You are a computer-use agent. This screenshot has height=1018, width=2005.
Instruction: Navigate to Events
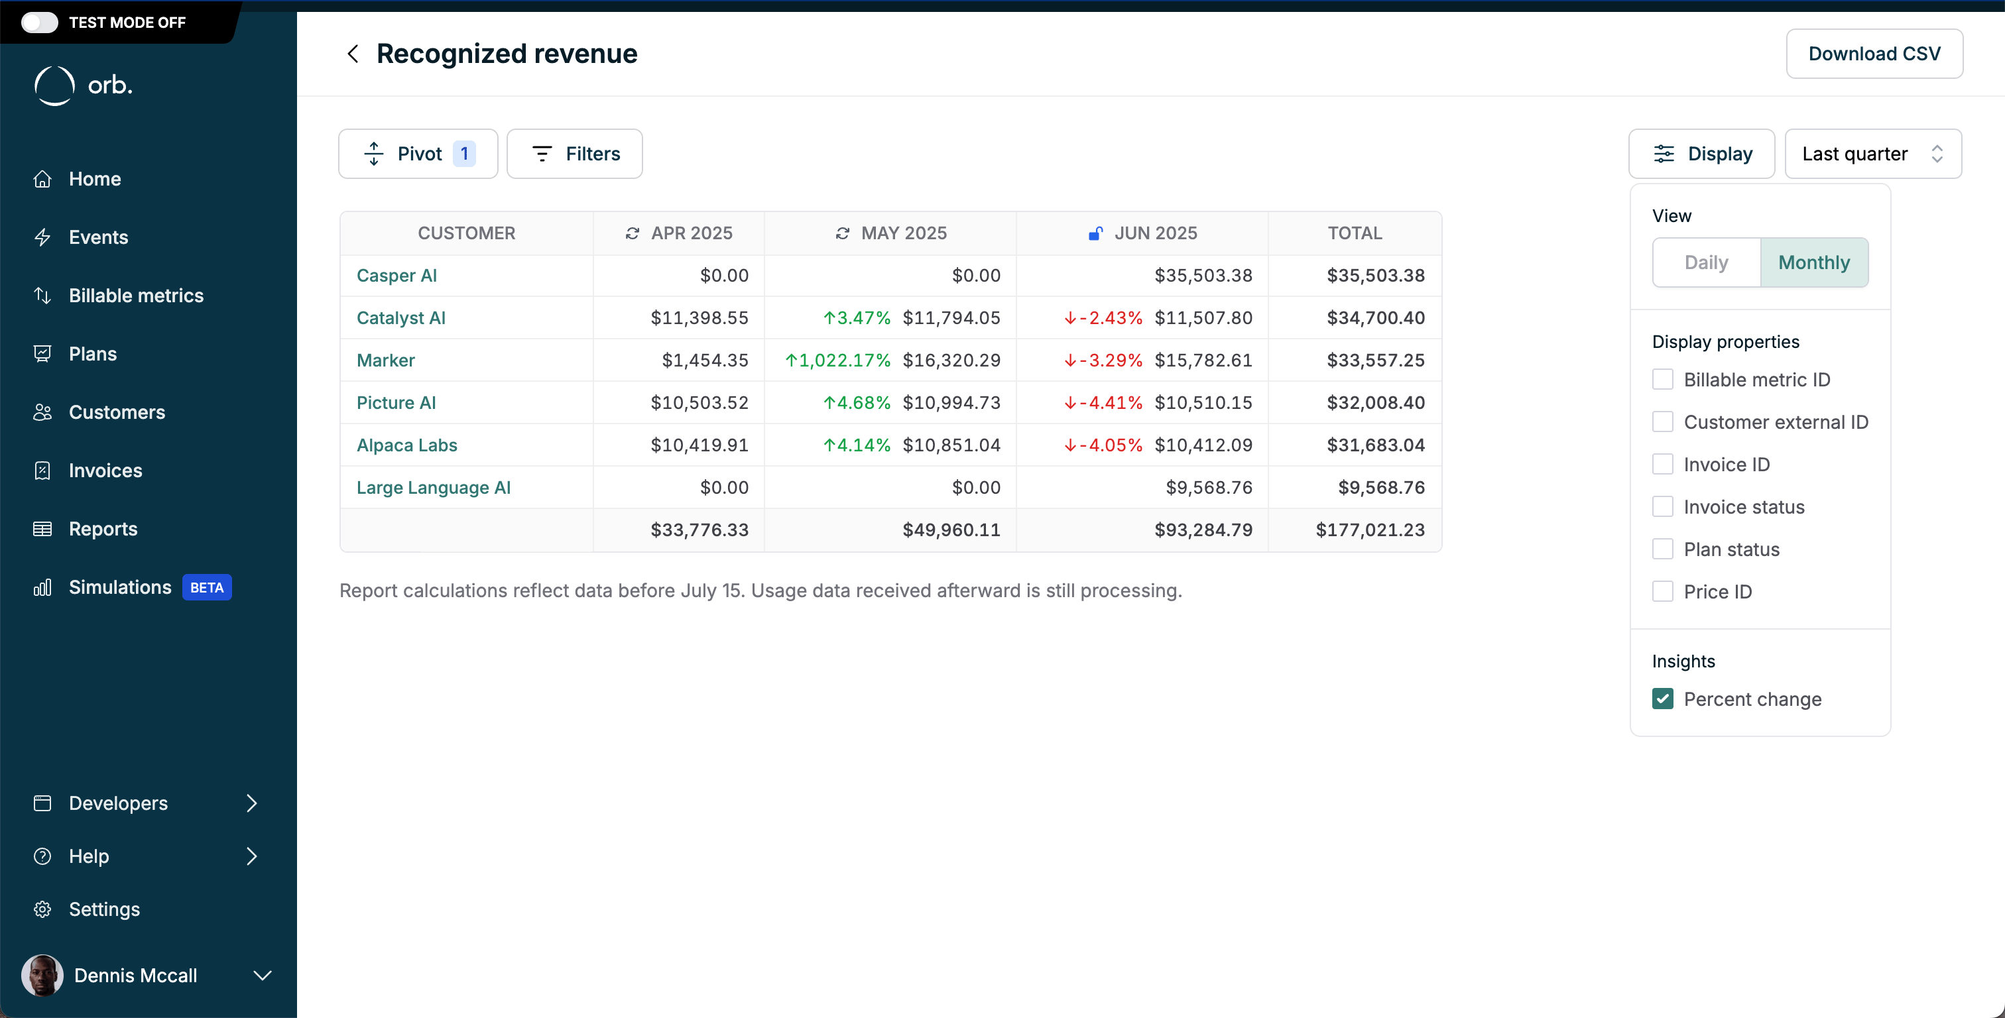pyautogui.click(x=98, y=237)
